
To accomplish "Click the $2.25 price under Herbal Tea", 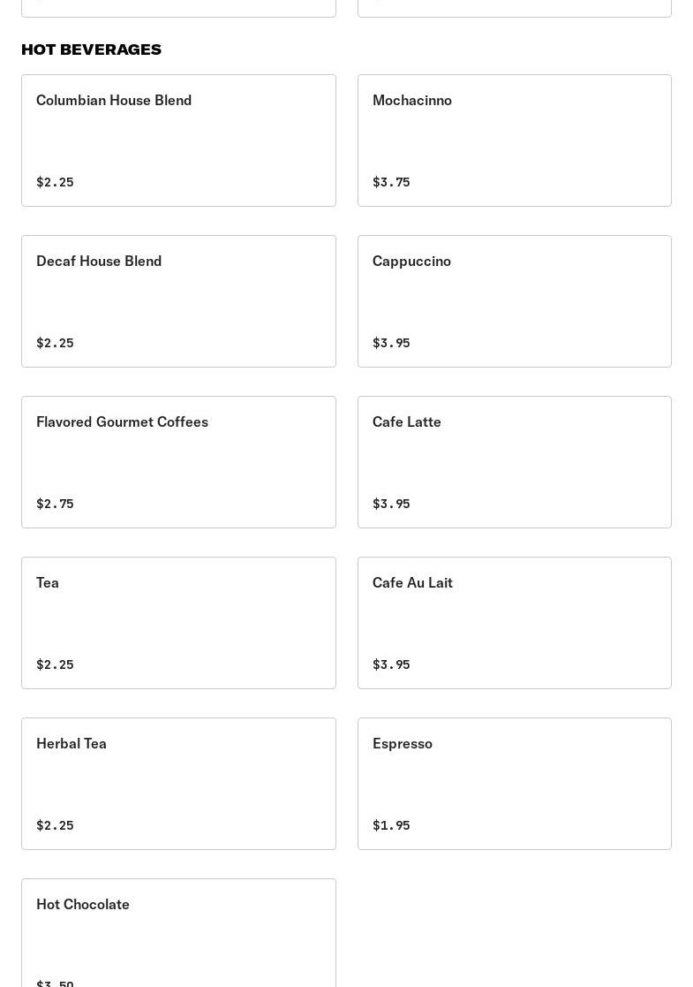I will pyautogui.click(x=55, y=825).
